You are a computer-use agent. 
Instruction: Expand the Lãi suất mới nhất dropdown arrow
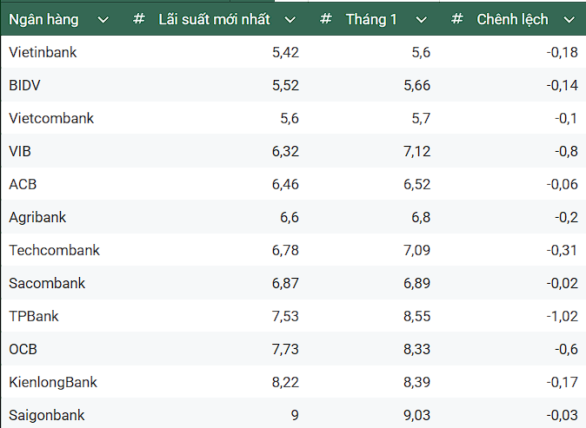(290, 20)
